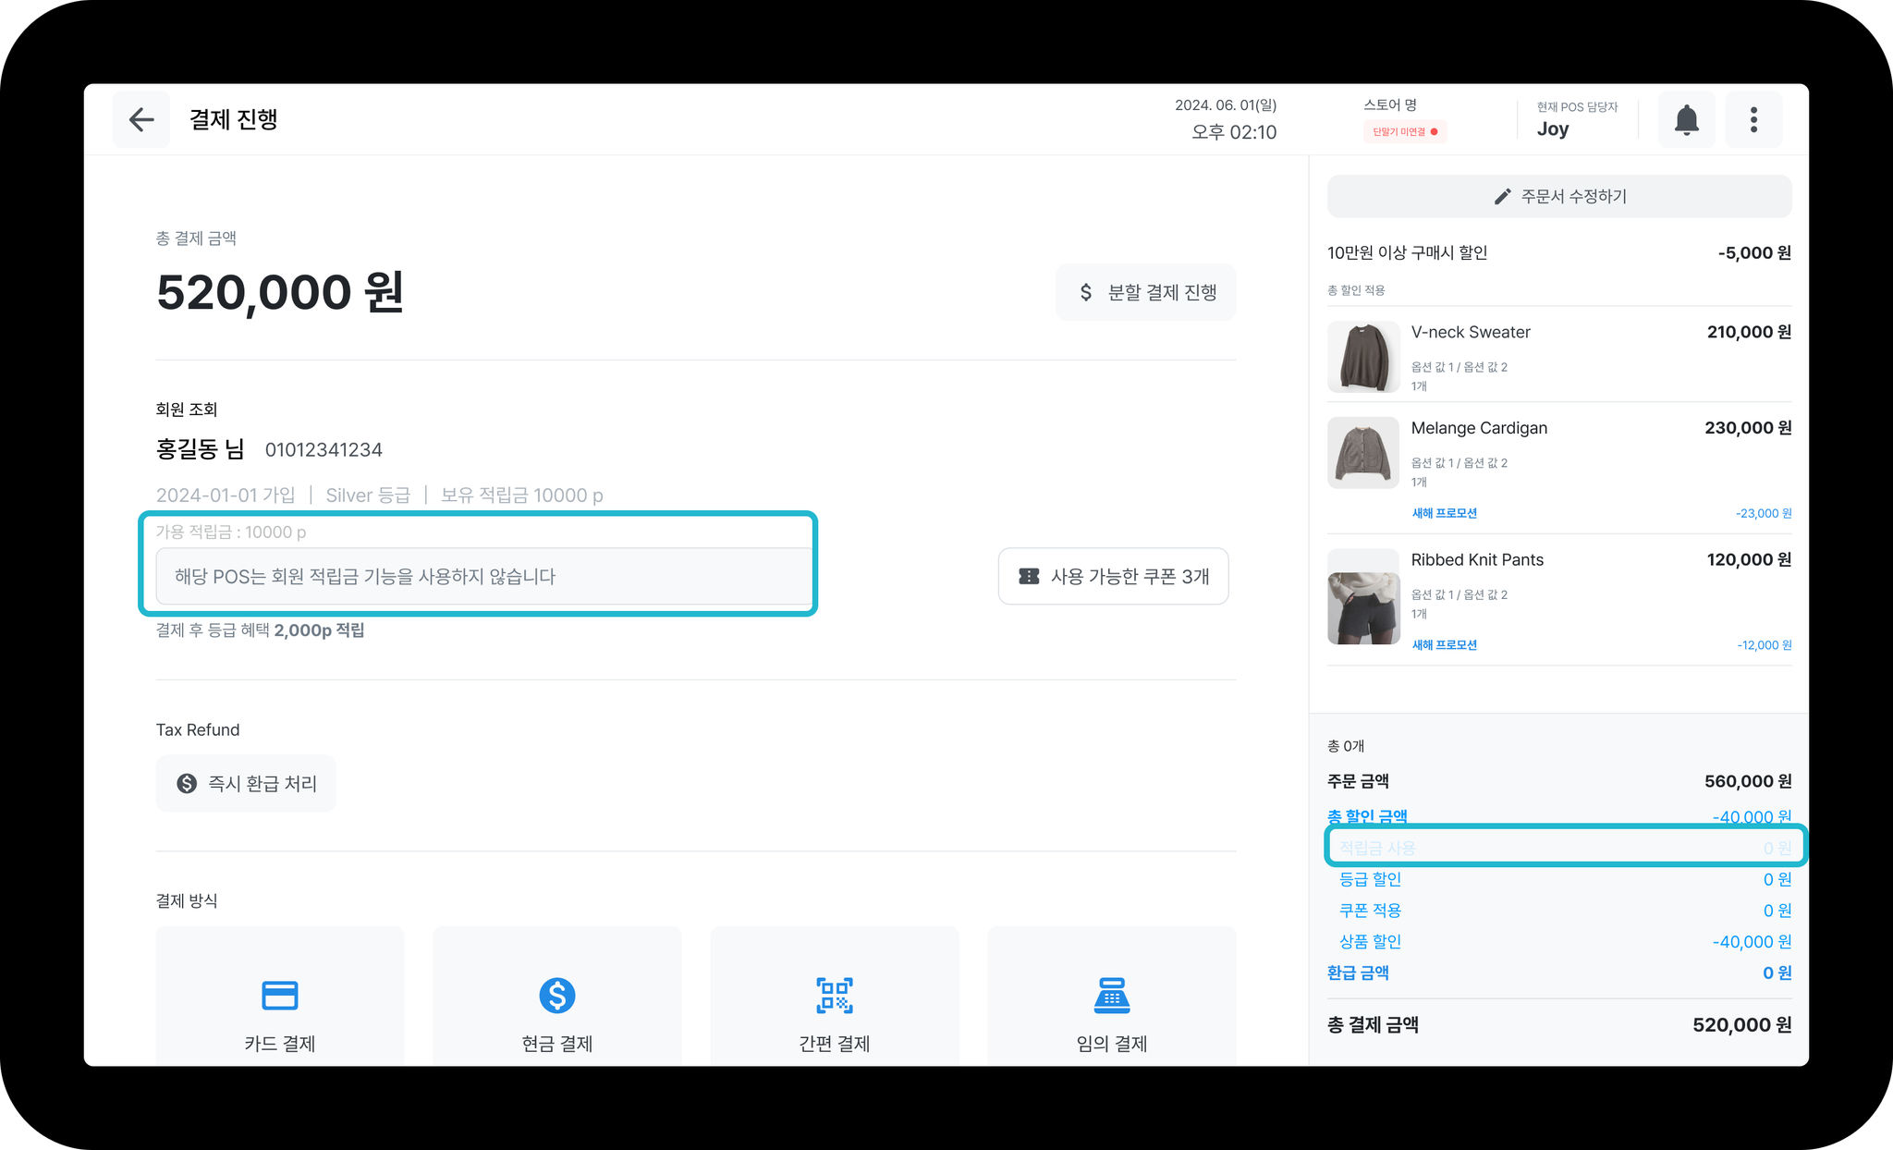Click the blue cash dollar icon
This screenshot has height=1150, width=1893.
click(x=557, y=996)
